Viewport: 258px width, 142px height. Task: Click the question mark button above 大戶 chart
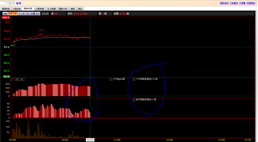coord(13,79)
